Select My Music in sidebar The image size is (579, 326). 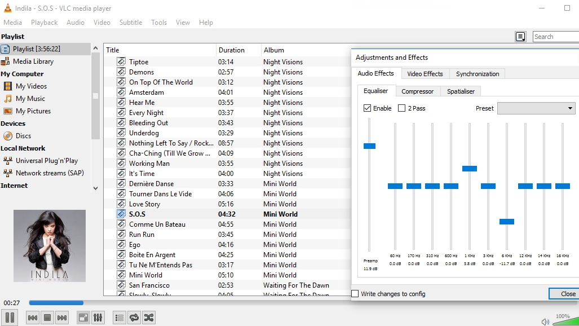(30, 99)
